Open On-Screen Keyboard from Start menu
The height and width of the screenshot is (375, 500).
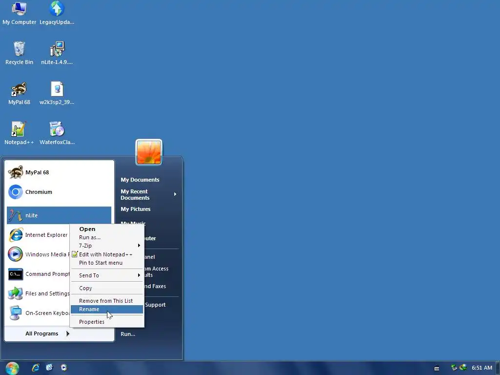click(38, 313)
